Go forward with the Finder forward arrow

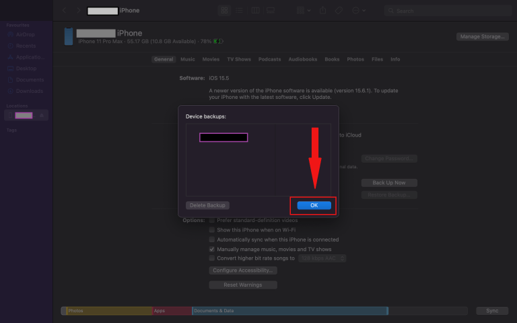point(79,11)
